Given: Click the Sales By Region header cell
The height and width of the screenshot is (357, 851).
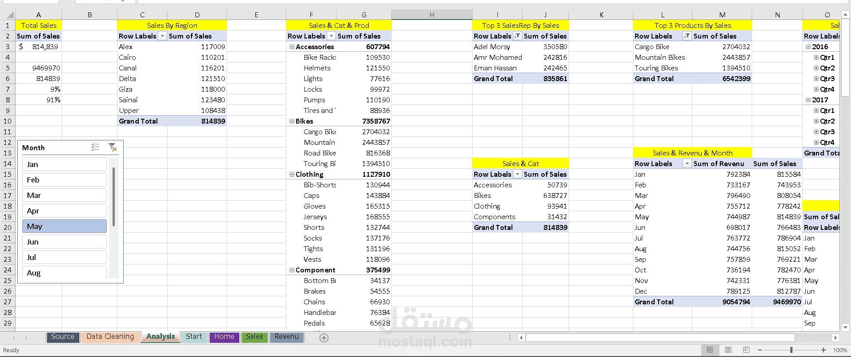Looking at the screenshot, I should click(172, 25).
